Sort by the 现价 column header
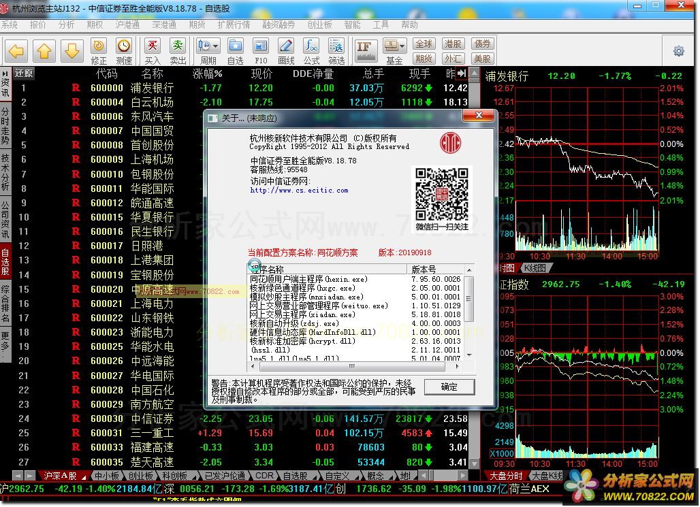Image resolution: width=700 pixels, height=507 pixels. 261,73
